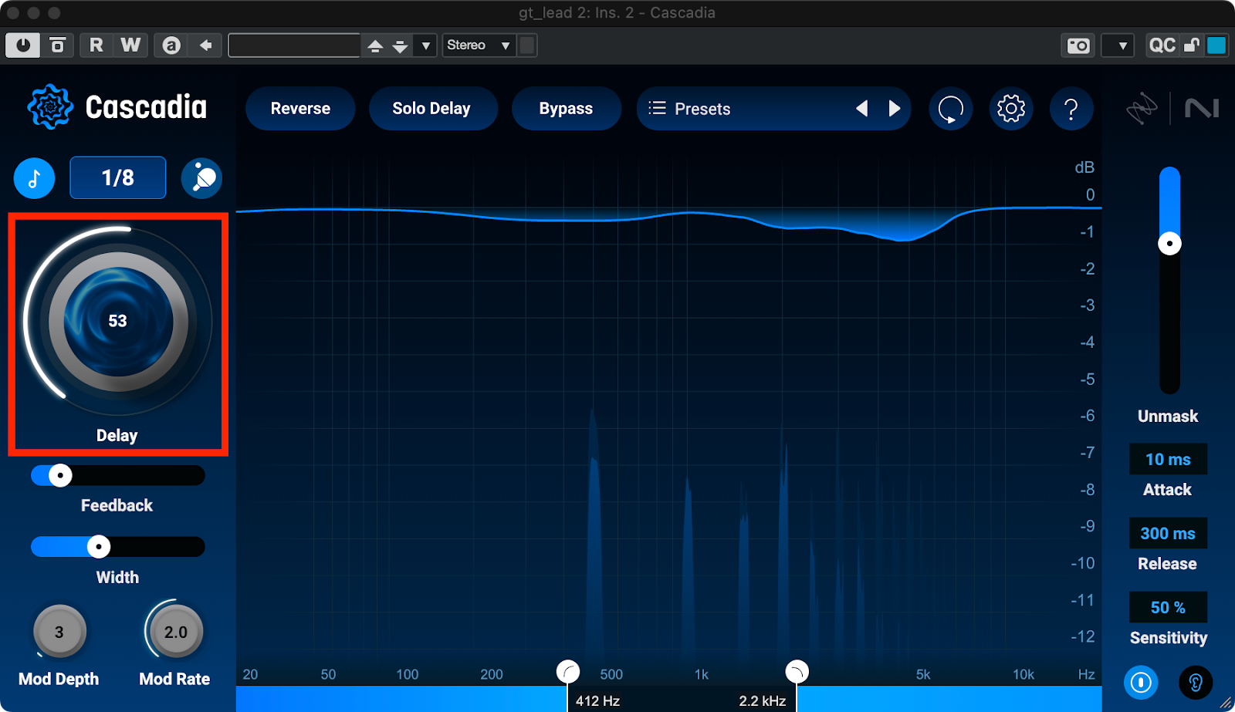The image size is (1235, 712).
Task: Click the Width slider handle
Action: tap(99, 547)
